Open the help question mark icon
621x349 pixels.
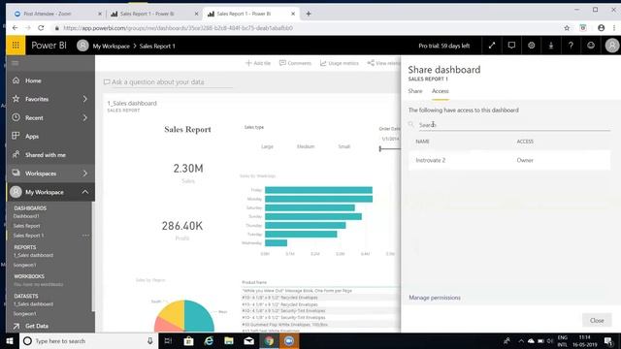[571, 46]
